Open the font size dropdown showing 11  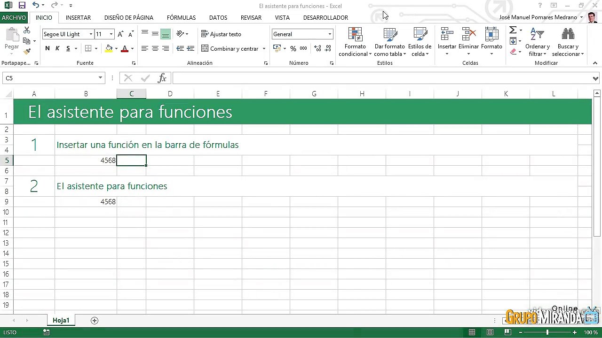(111, 34)
